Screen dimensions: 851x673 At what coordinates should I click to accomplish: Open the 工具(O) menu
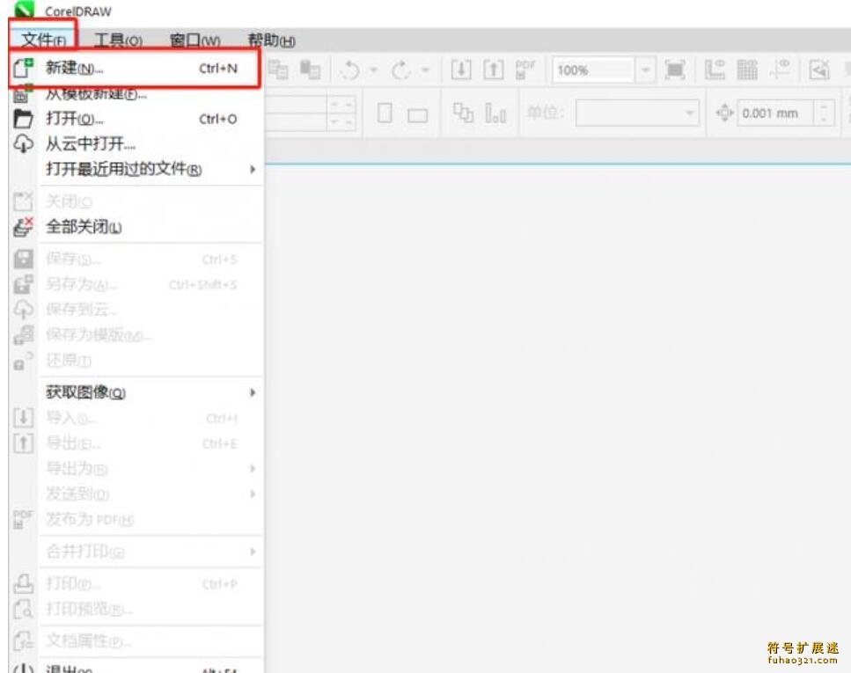coord(118,40)
